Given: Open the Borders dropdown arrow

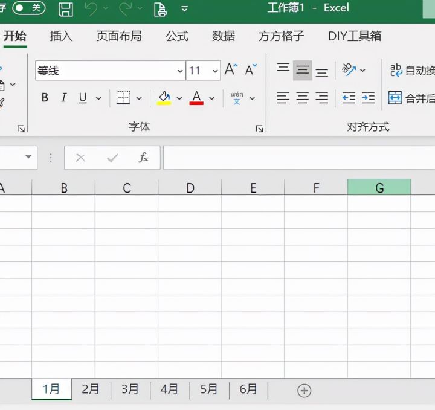Looking at the screenshot, I should 139,98.
